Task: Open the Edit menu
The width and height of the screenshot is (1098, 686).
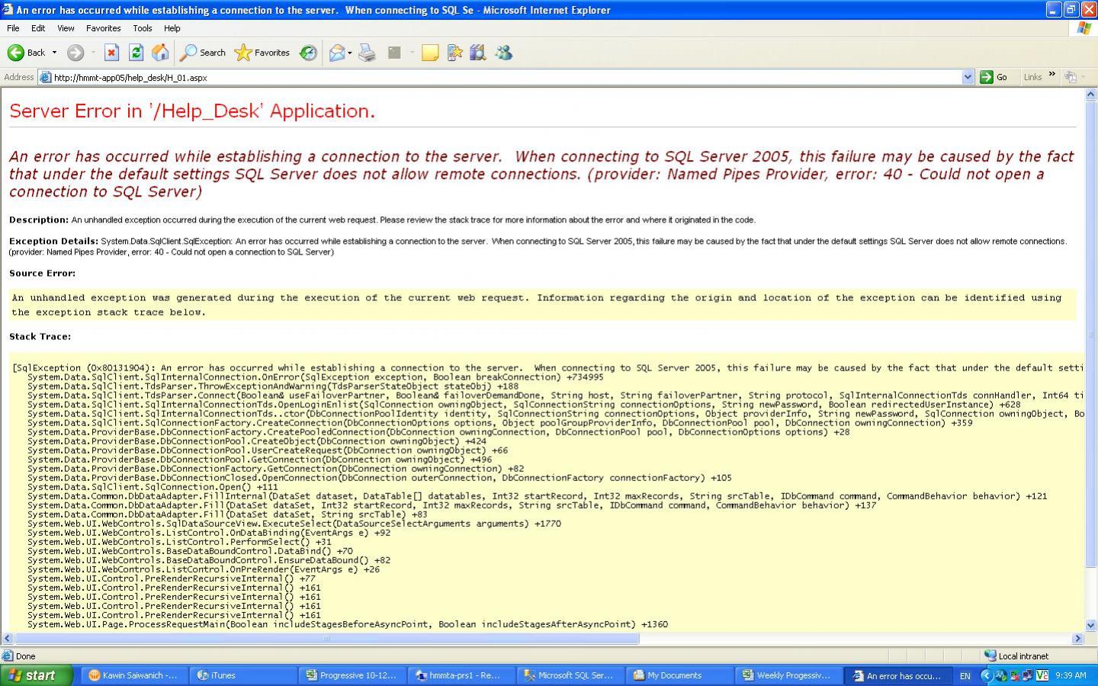Action: click(38, 28)
